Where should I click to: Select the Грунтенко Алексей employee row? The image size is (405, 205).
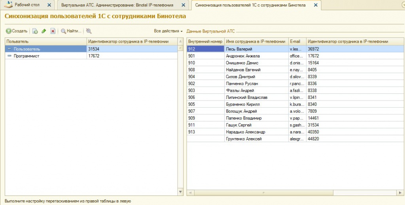[295, 139]
